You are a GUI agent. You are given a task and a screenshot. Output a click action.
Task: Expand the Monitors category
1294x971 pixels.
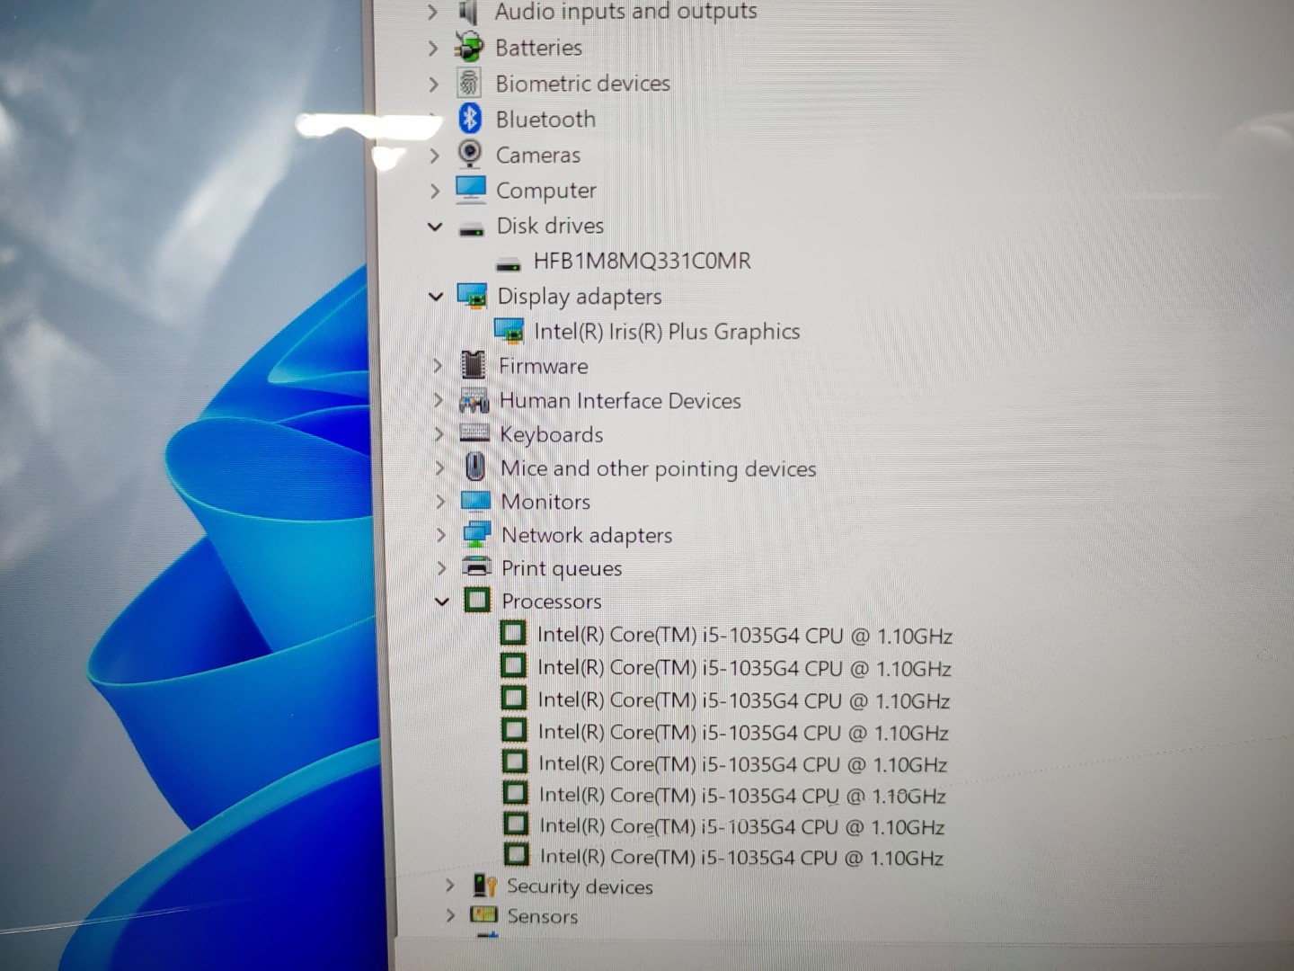coord(440,502)
